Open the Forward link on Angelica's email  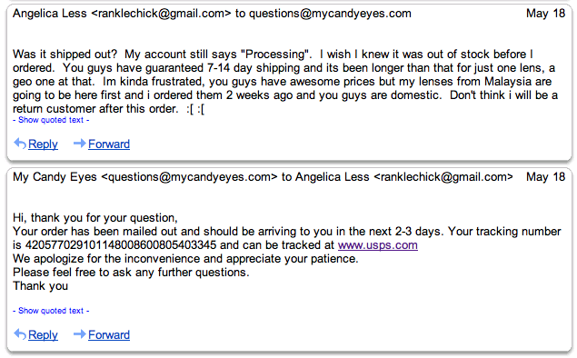click(109, 144)
